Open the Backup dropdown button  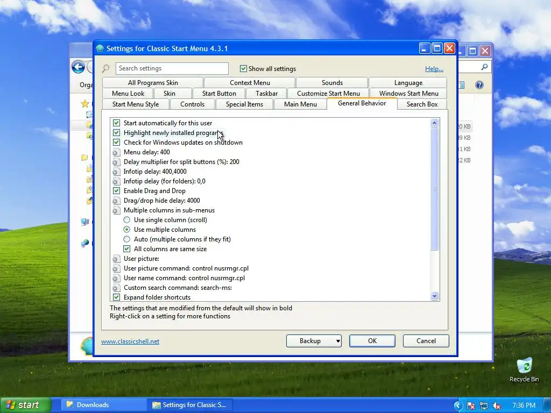(x=314, y=340)
